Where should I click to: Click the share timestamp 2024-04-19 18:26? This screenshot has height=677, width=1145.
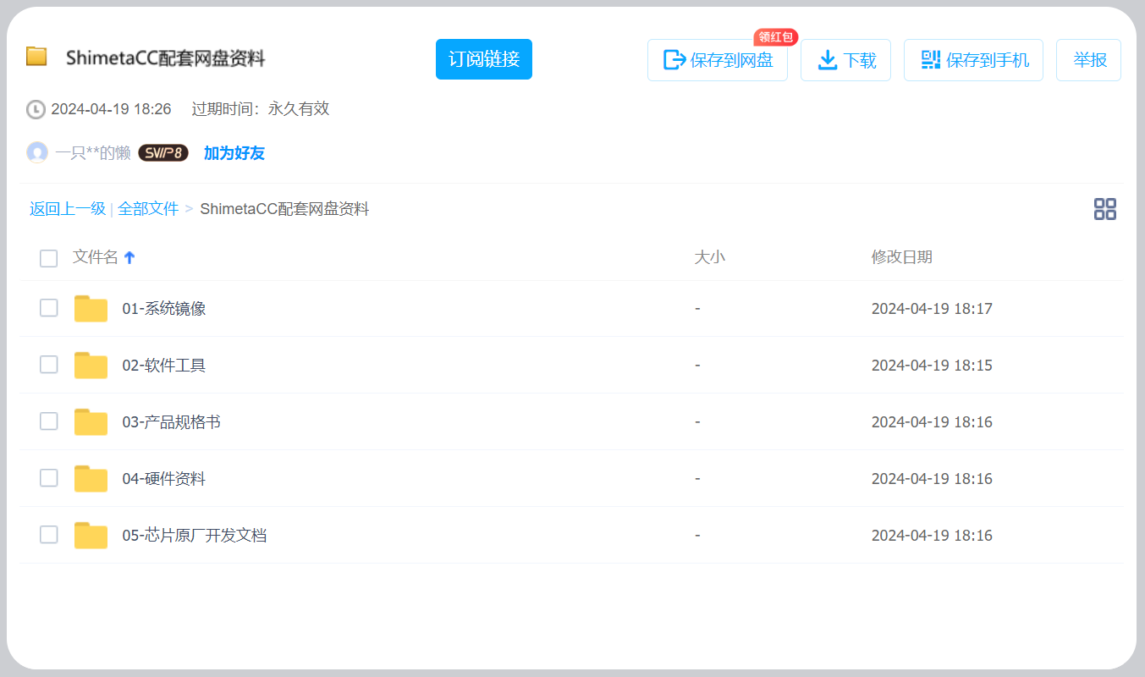[111, 109]
